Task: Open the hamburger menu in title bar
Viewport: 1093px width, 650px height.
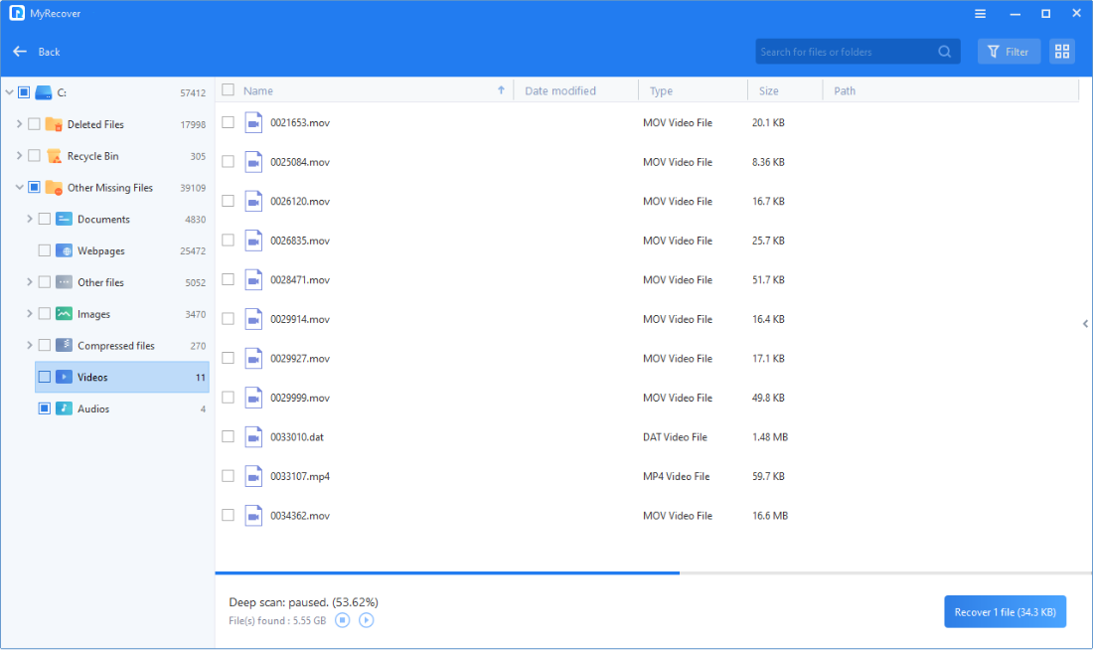Action: point(980,14)
